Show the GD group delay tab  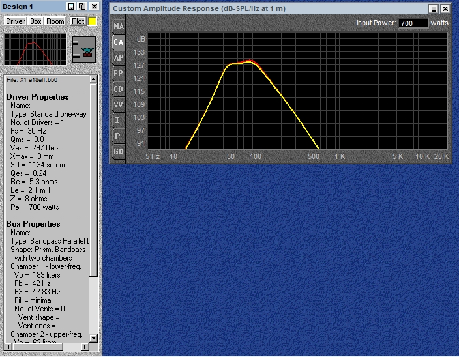coord(119,151)
